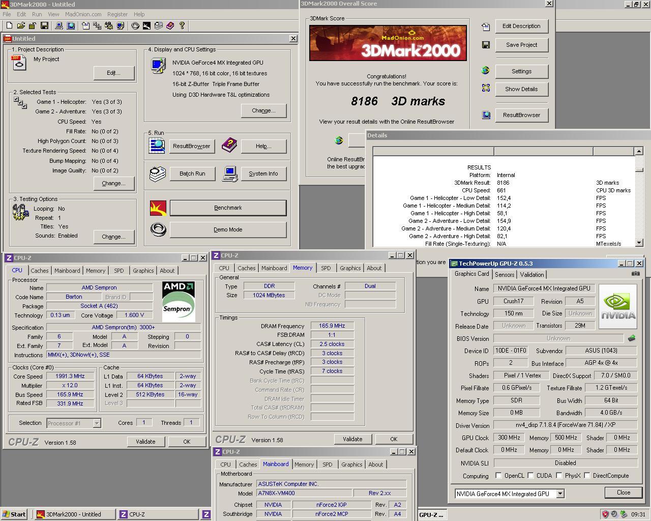Open the File menu
This screenshot has width=651, height=521.
click(7, 14)
